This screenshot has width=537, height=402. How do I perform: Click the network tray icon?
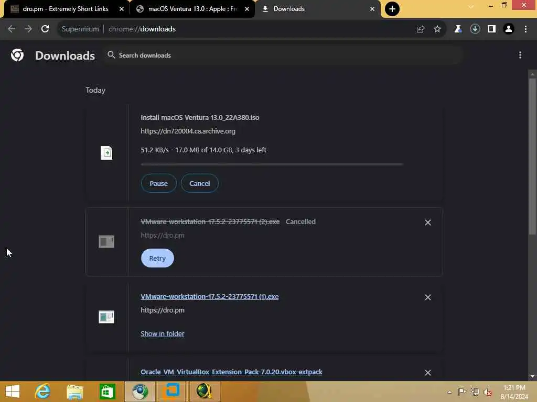[475, 392]
